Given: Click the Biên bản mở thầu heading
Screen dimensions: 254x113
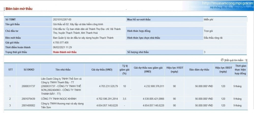Looking at the screenshot, I should (19, 9).
